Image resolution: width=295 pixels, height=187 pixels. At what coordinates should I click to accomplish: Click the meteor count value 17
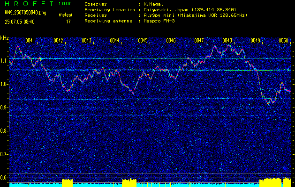pyautogui.click(x=68, y=22)
